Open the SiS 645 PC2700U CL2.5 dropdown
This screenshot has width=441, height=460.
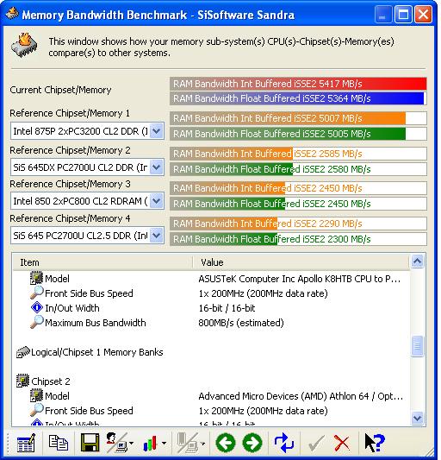(157, 236)
